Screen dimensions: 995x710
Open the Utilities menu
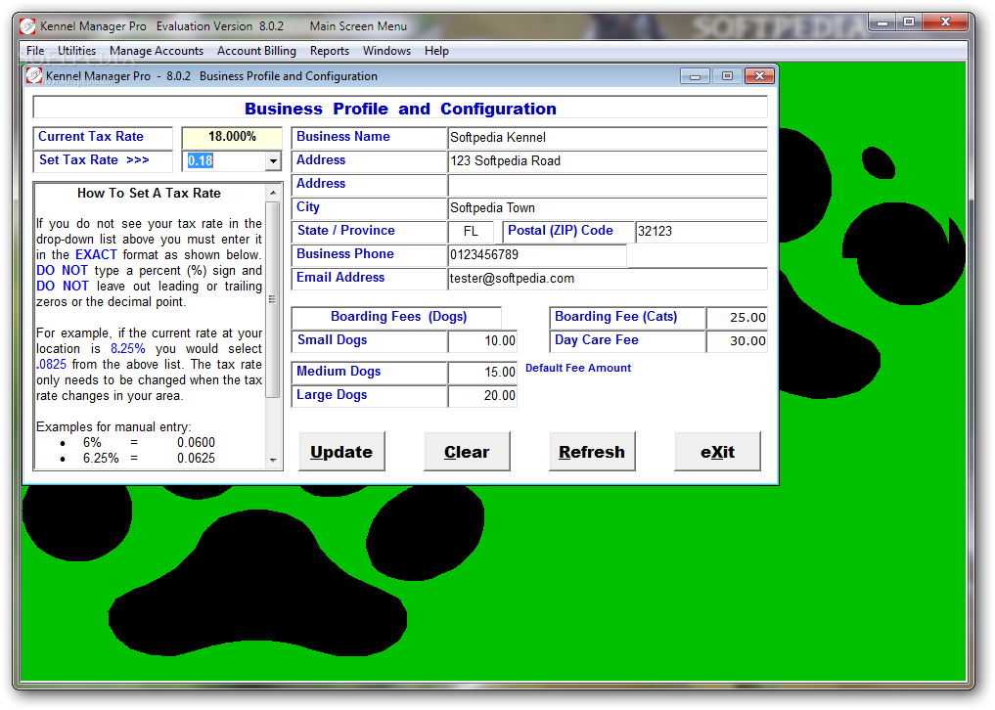76,51
